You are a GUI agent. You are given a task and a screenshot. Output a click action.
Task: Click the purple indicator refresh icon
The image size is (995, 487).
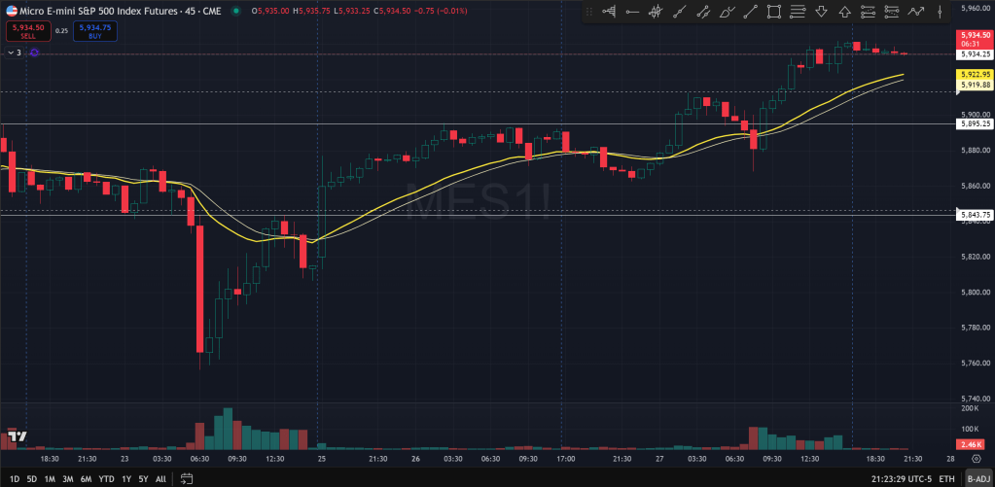(x=34, y=52)
